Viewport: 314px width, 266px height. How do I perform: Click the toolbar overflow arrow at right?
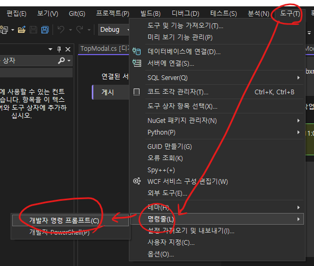tap(309, 33)
